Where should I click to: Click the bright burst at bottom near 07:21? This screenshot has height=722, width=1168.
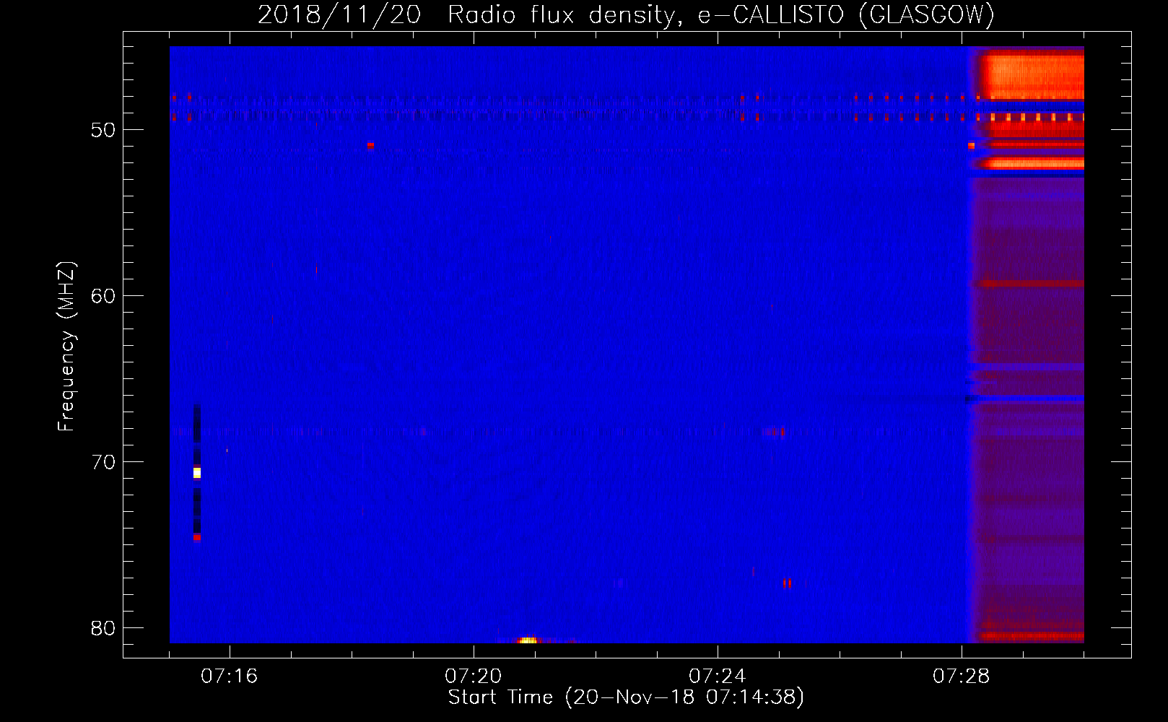(x=528, y=640)
